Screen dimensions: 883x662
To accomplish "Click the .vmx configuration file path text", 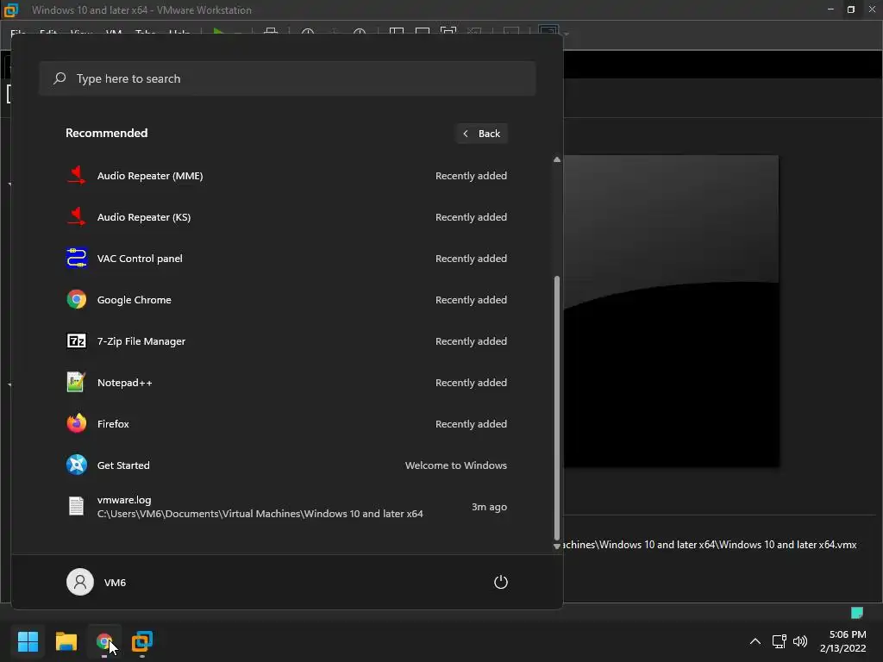I will [711, 545].
